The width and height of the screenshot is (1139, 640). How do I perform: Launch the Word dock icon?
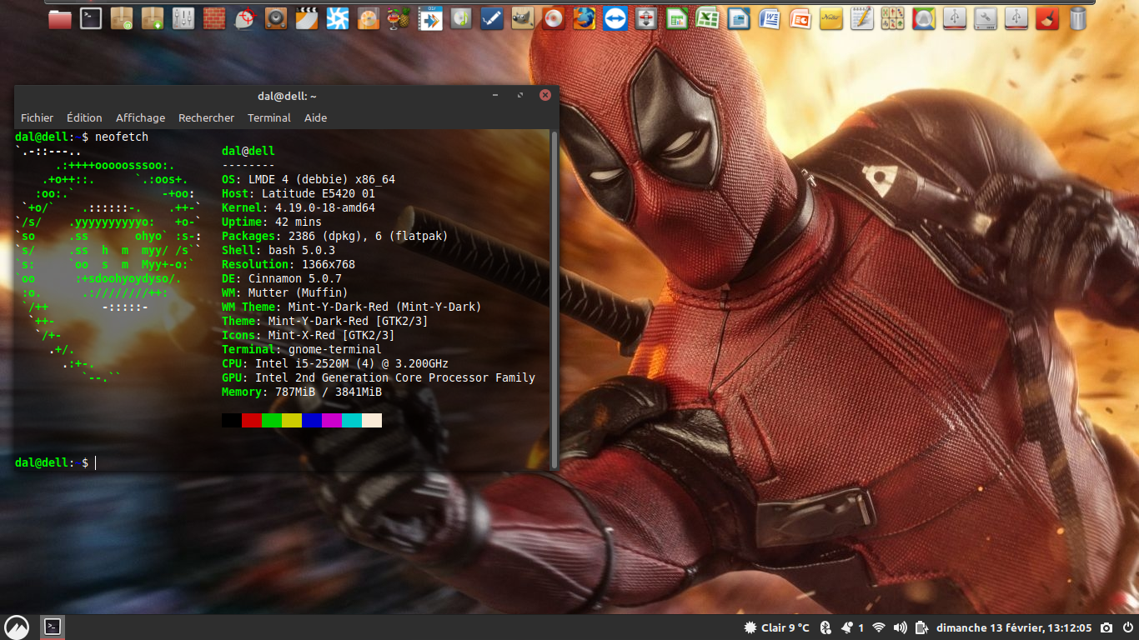(770, 18)
